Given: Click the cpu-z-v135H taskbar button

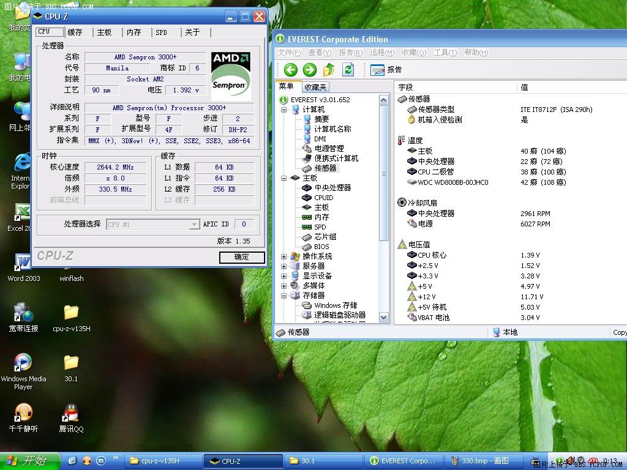Looking at the screenshot, I should (164, 461).
